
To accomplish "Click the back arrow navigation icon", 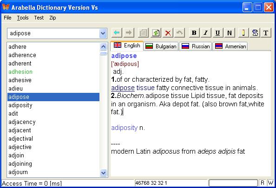I will tap(117, 32).
